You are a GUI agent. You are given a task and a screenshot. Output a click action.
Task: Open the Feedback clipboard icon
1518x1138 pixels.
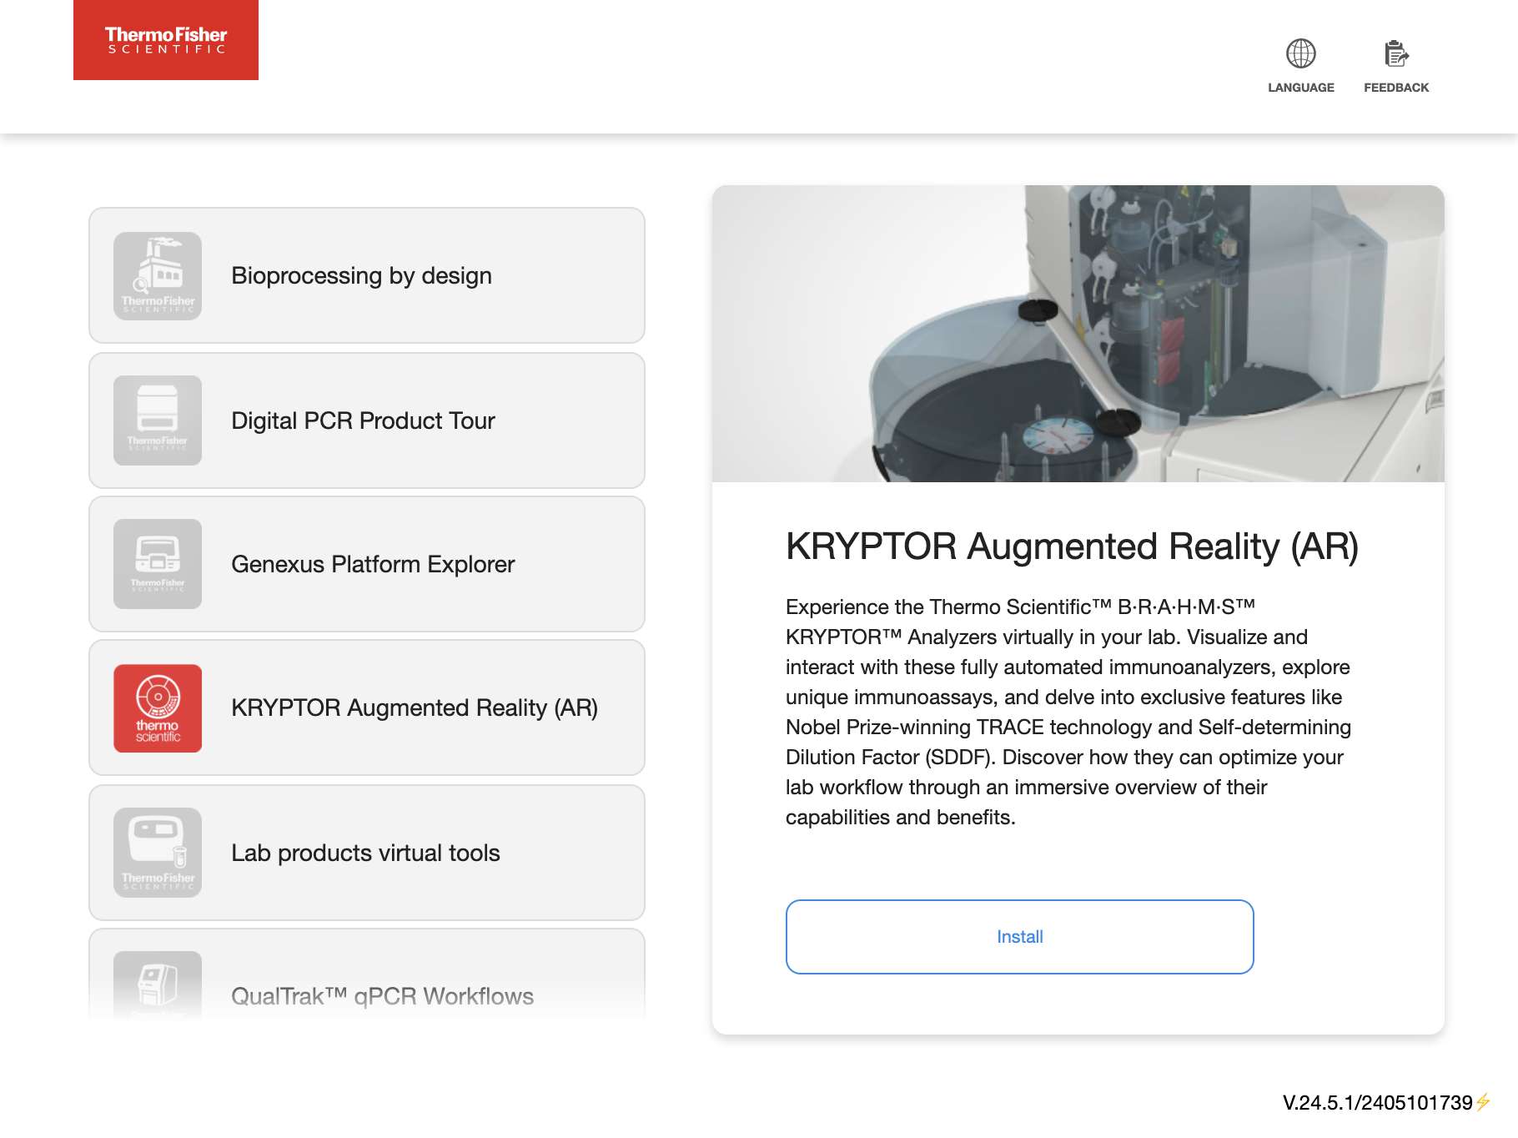coord(1396,53)
